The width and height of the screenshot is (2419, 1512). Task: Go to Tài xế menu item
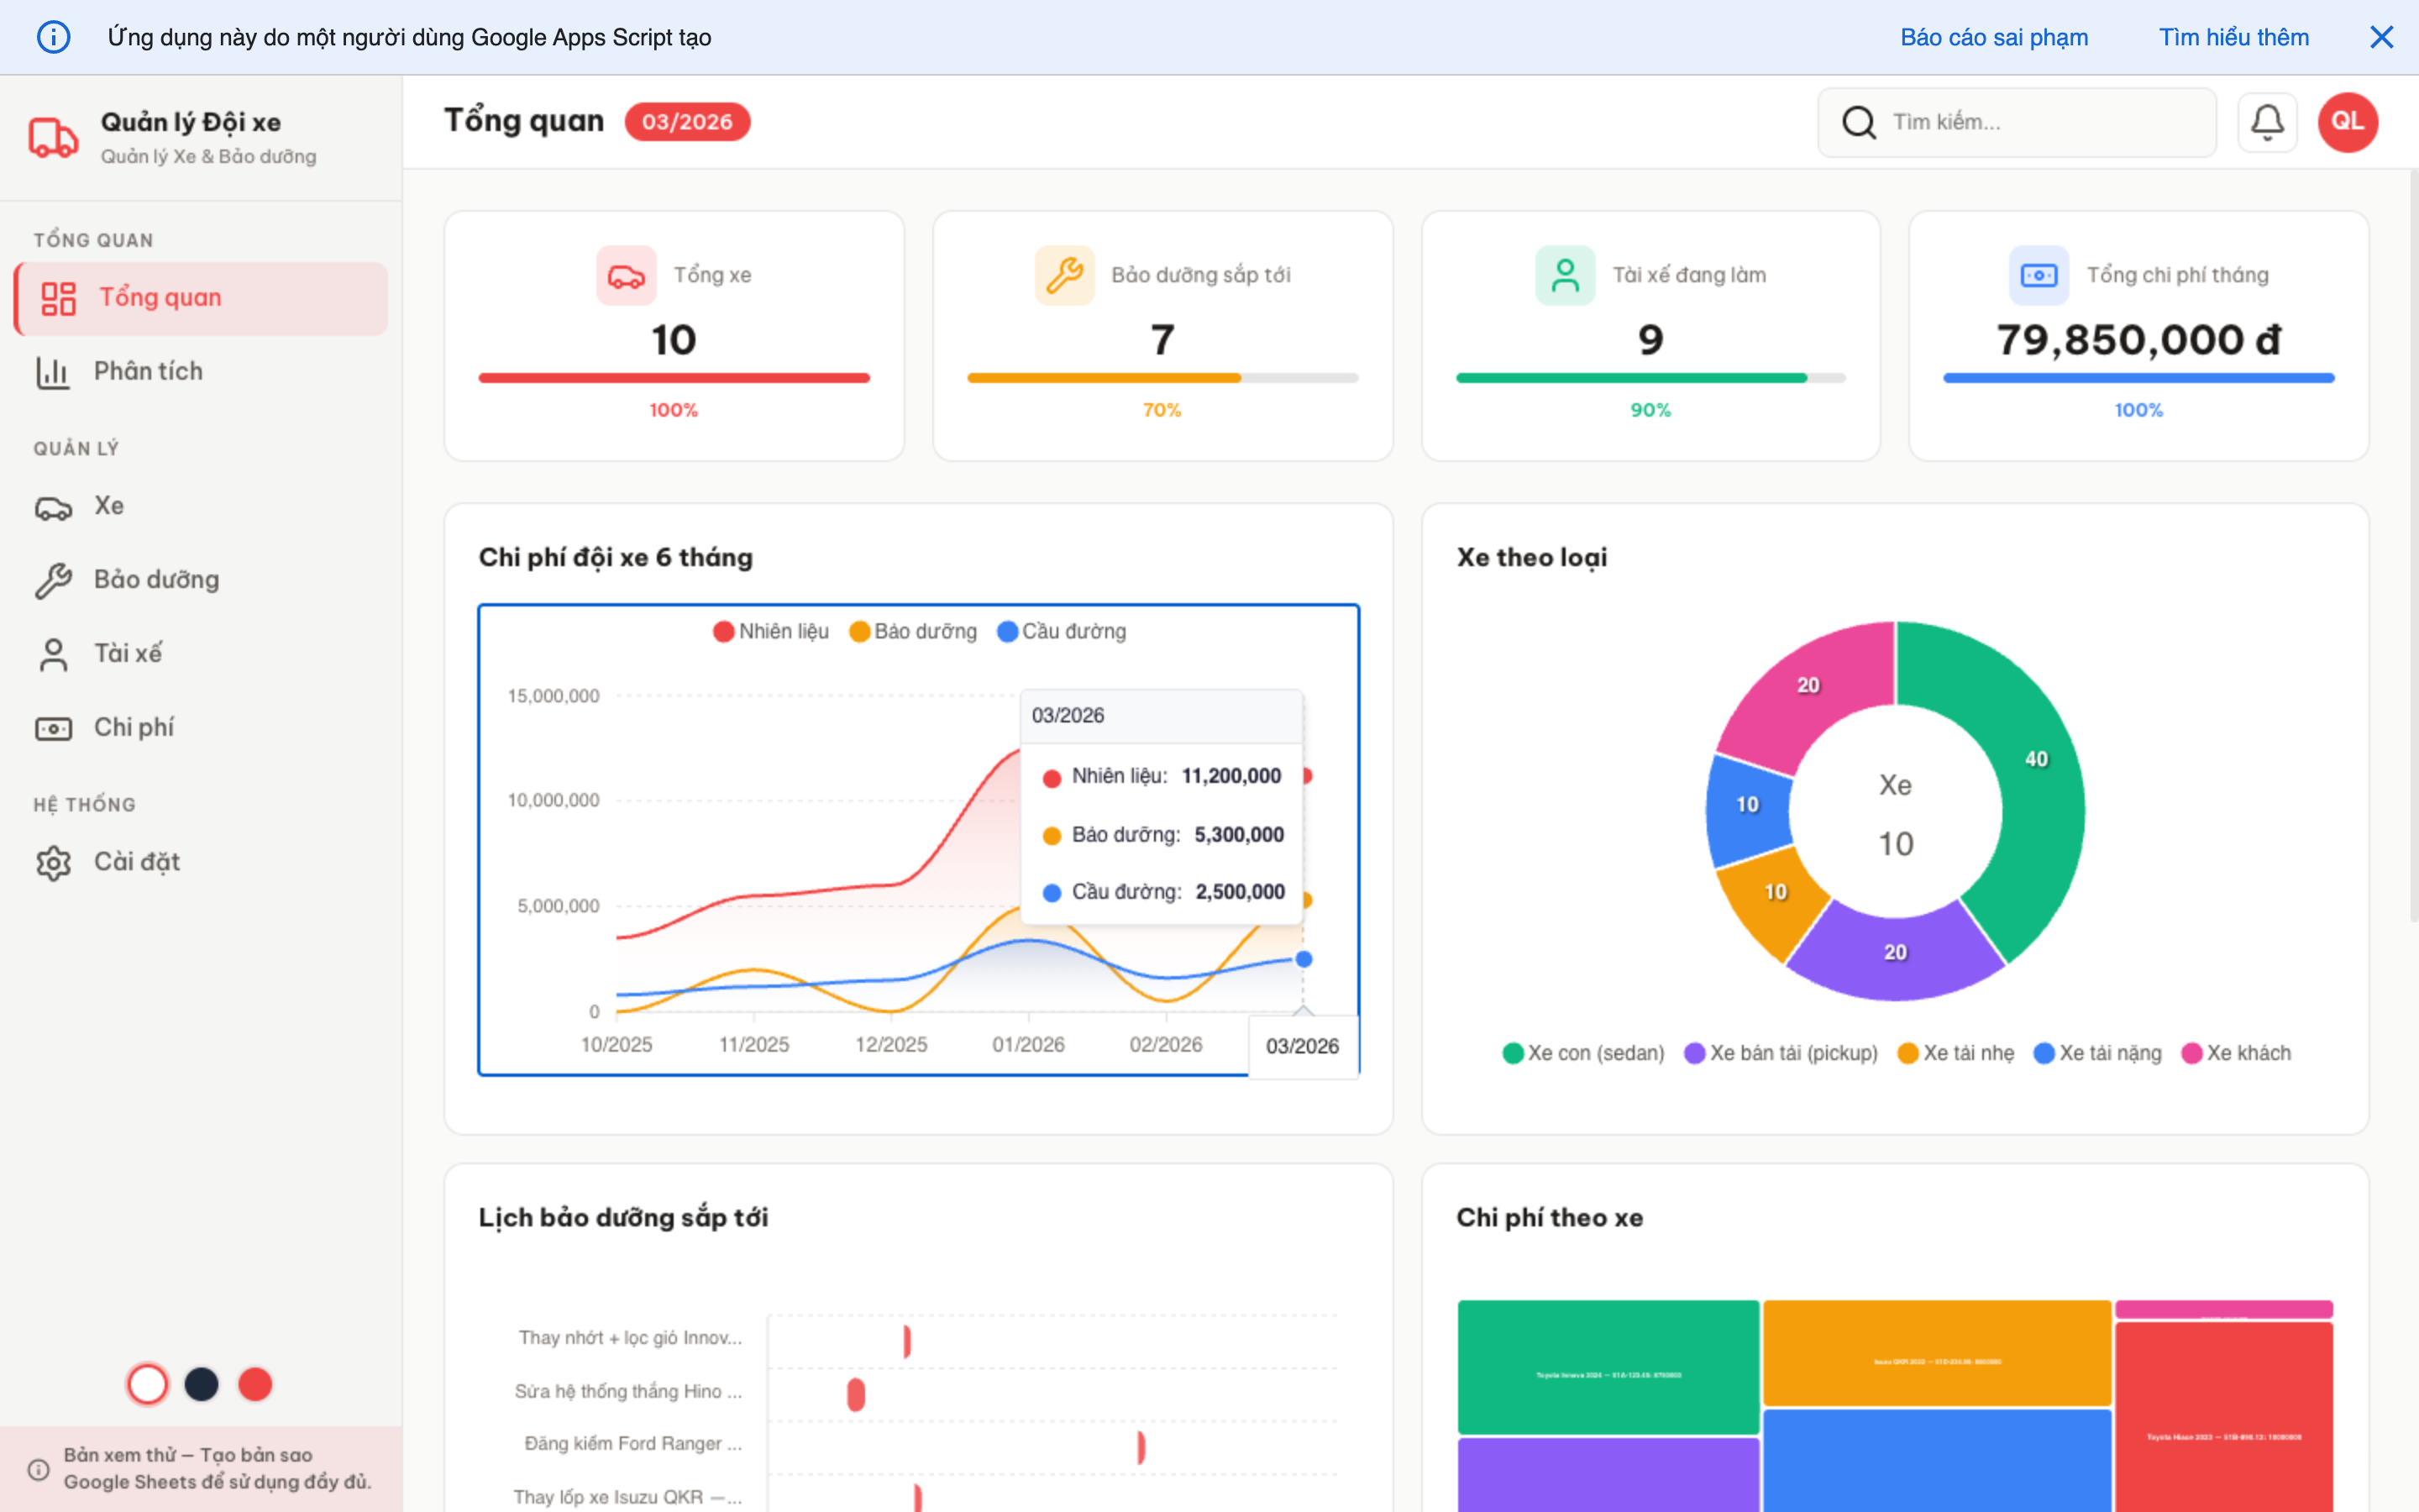tap(127, 653)
